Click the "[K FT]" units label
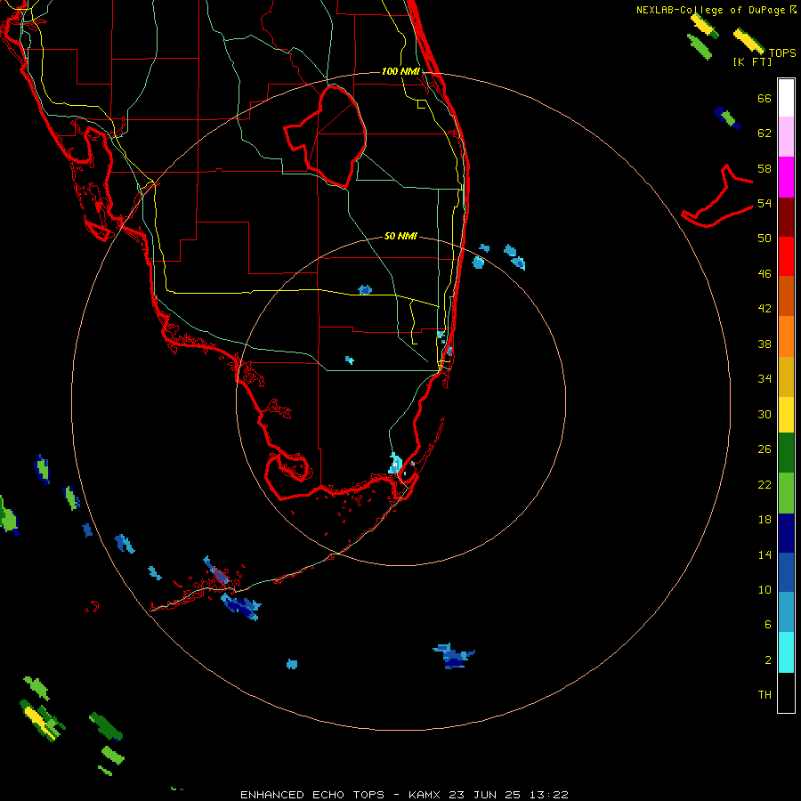The width and height of the screenshot is (801, 801). (x=752, y=61)
